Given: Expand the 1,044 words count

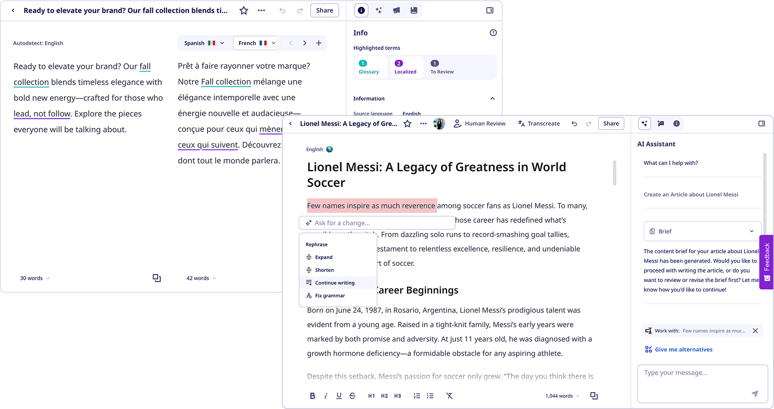Looking at the screenshot, I should (x=562, y=396).
